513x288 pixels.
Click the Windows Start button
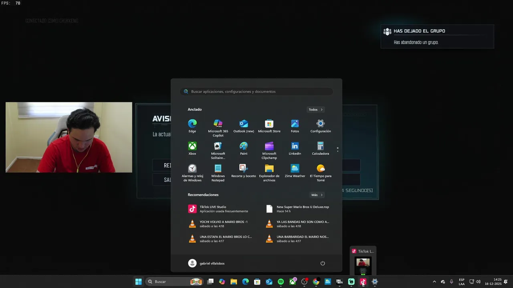coord(138,282)
